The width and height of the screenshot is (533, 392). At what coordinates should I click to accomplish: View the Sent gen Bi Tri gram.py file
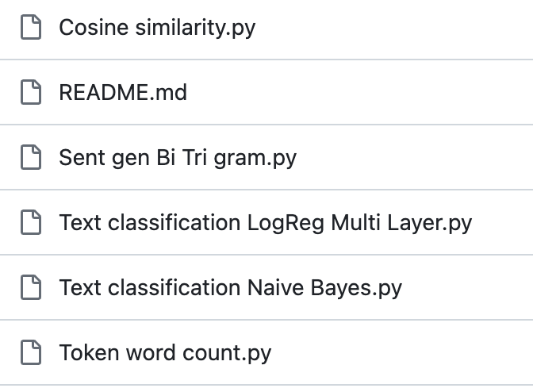tap(178, 158)
